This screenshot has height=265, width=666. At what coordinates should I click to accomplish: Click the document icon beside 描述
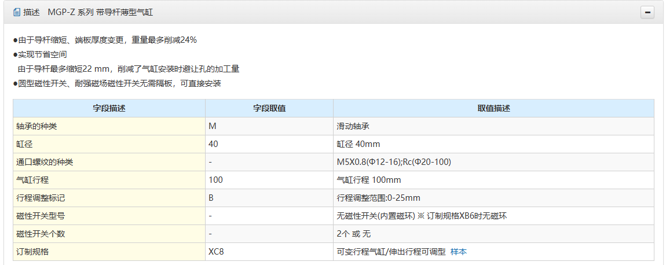[x=16, y=12]
